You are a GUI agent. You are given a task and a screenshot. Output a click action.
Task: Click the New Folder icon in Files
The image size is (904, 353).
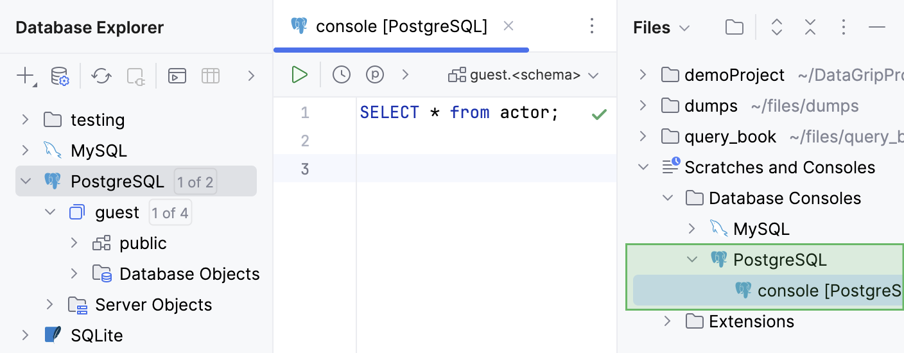coord(734,28)
